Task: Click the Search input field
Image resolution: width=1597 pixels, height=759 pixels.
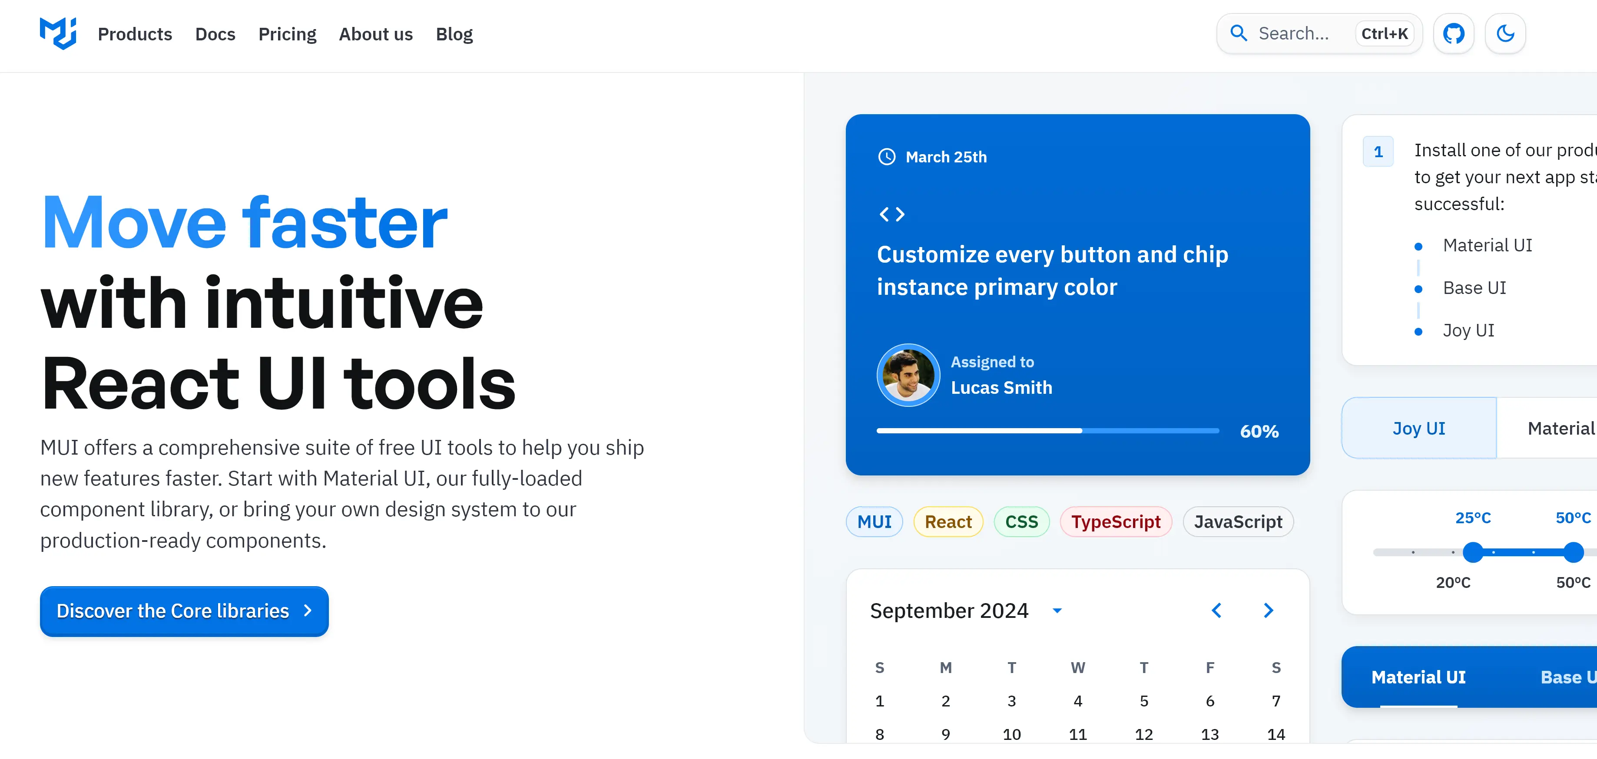Action: [x=1319, y=33]
